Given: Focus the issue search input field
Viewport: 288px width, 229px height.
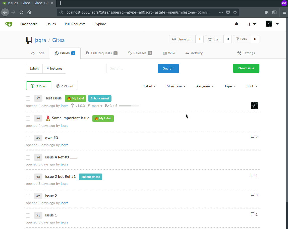Looking at the screenshot, I should click(132, 69).
